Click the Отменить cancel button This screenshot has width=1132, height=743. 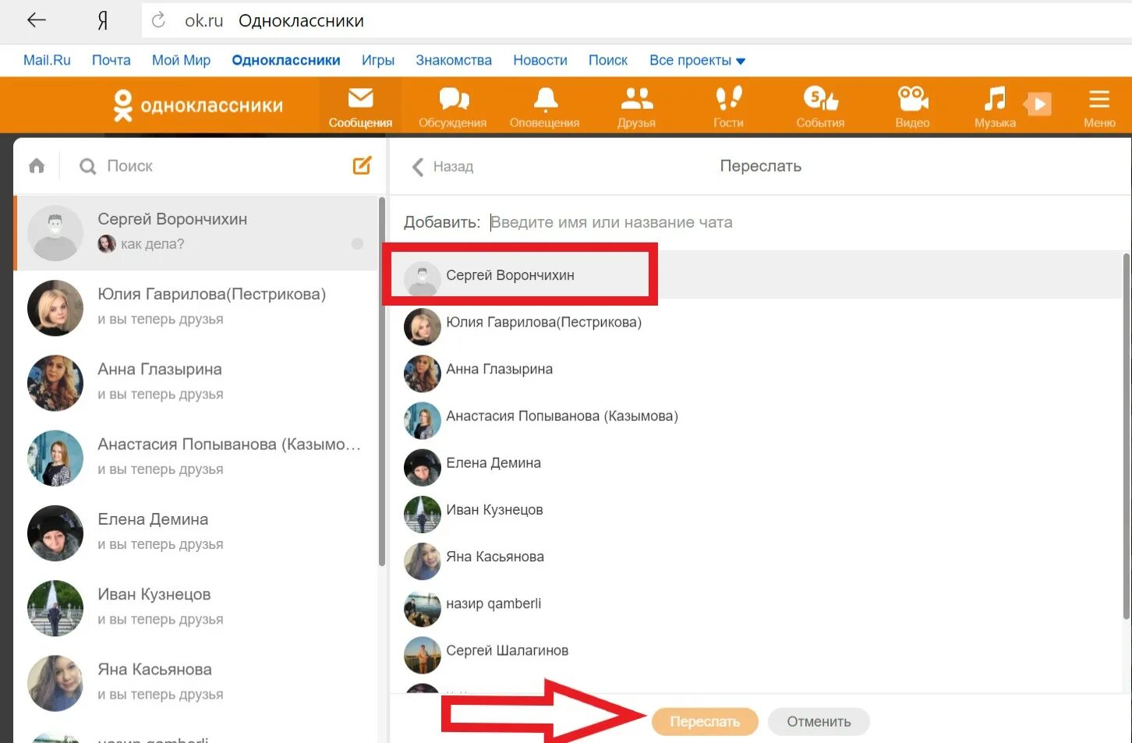pos(819,721)
